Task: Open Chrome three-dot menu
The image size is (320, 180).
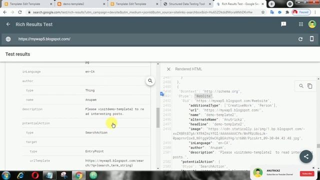Action: [x=315, y=12]
